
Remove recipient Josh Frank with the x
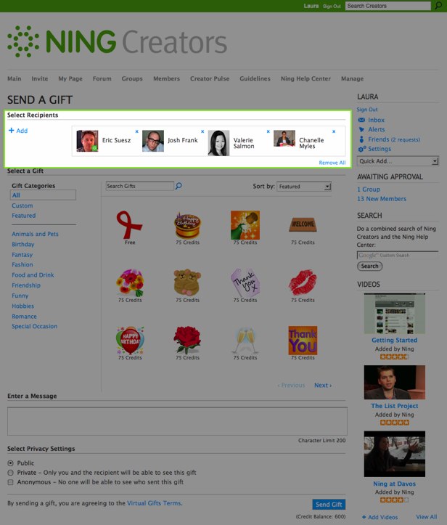[202, 131]
